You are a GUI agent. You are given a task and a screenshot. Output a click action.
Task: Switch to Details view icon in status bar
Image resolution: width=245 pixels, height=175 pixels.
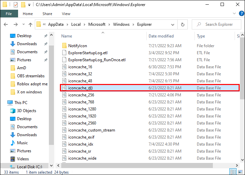tap(233, 172)
